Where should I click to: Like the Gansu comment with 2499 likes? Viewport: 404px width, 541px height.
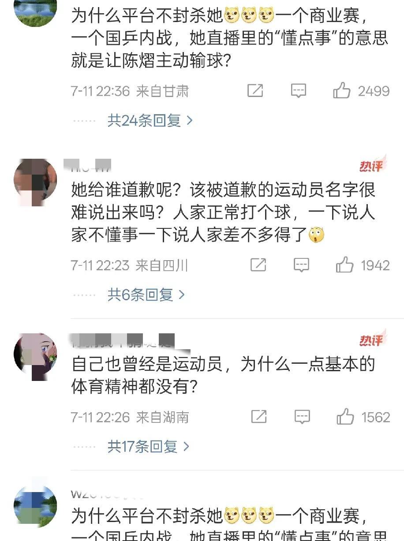point(342,91)
